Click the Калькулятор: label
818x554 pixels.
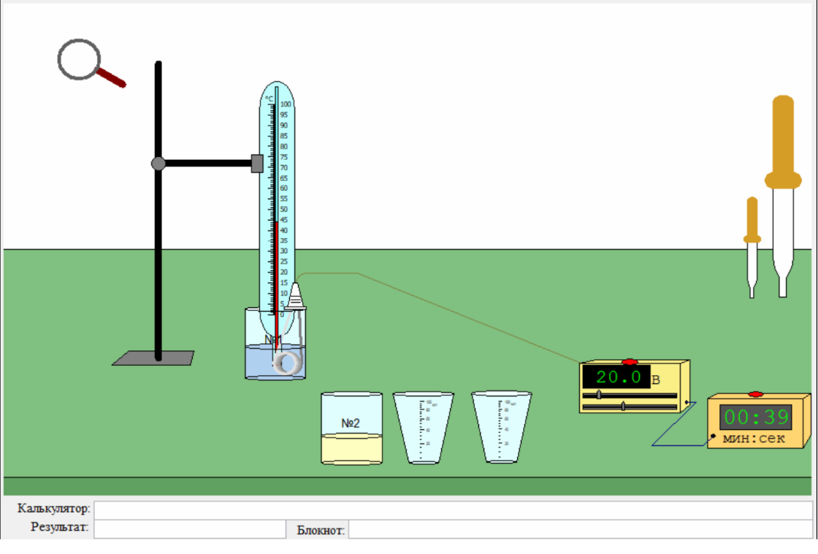pos(54,508)
